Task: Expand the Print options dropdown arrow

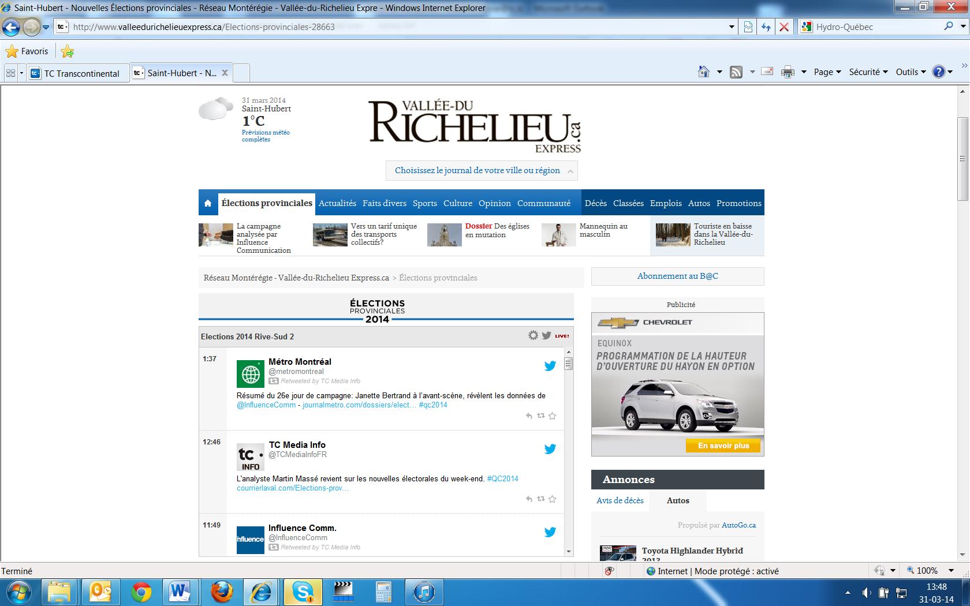Action: [x=804, y=72]
